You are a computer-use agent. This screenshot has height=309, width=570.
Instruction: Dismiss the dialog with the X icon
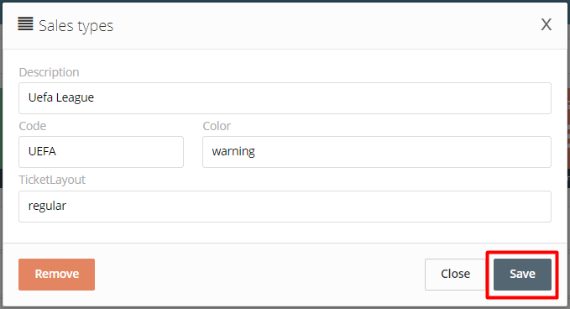pyautogui.click(x=546, y=24)
